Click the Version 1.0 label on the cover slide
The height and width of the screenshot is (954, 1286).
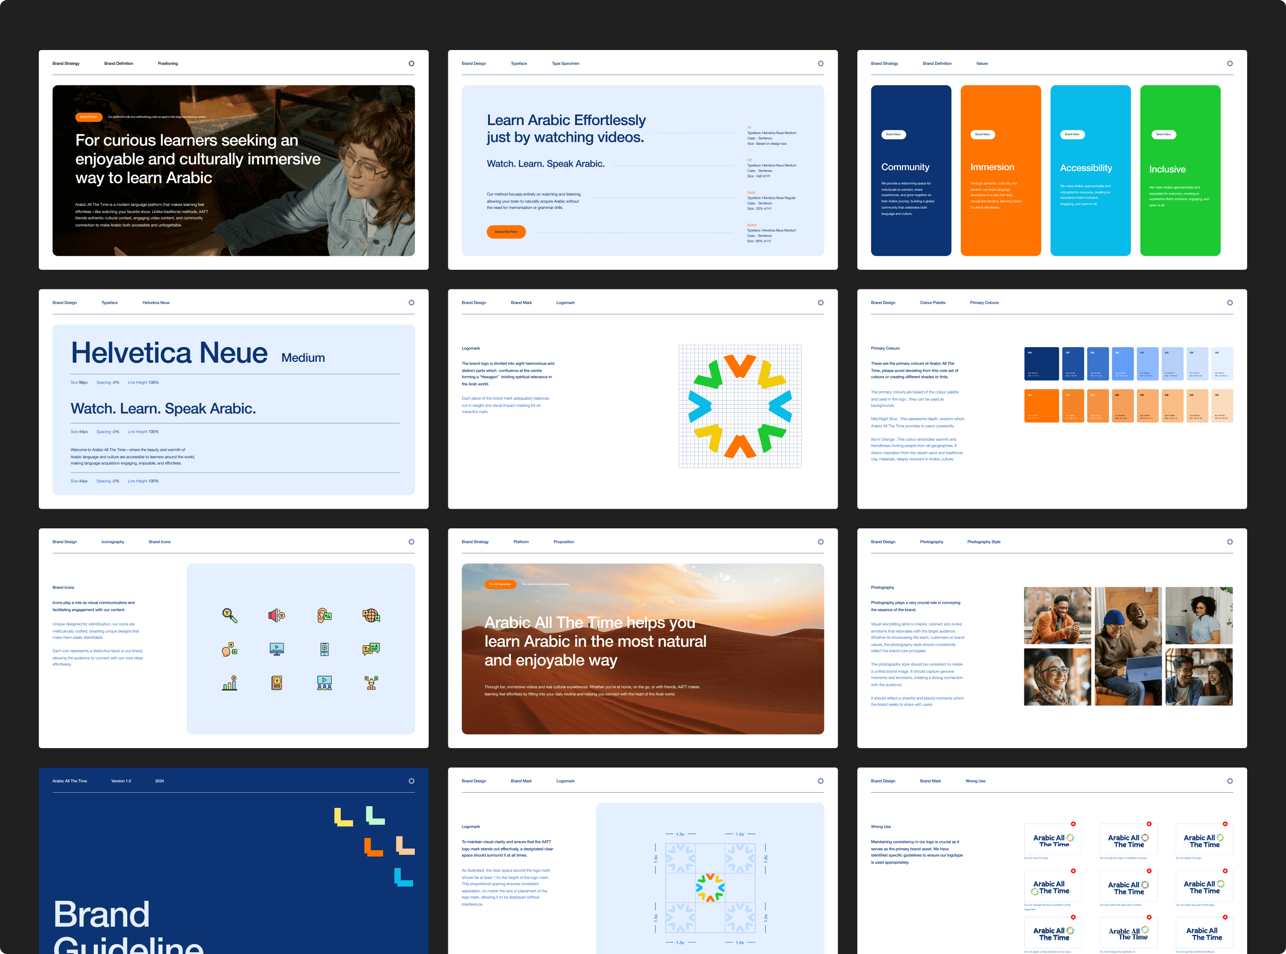pyautogui.click(x=121, y=781)
